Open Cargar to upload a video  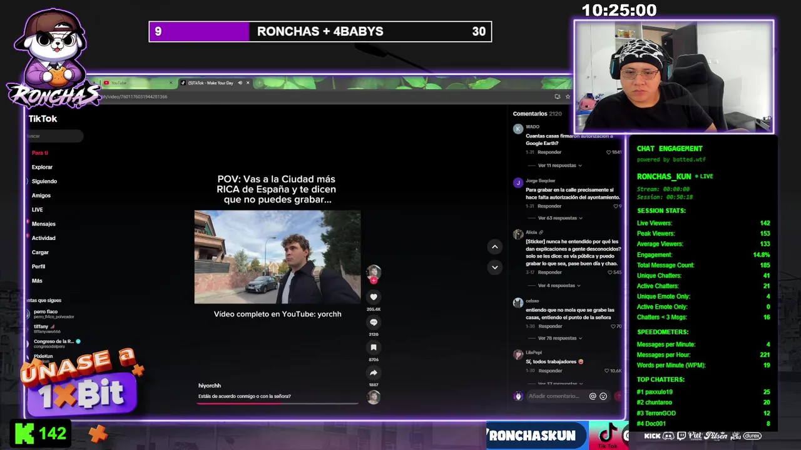click(x=40, y=252)
